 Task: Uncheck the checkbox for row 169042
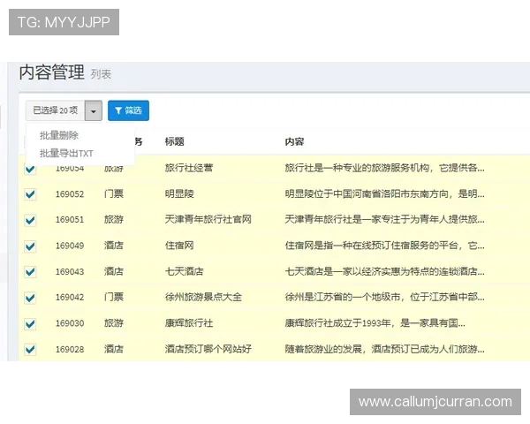coord(30,298)
